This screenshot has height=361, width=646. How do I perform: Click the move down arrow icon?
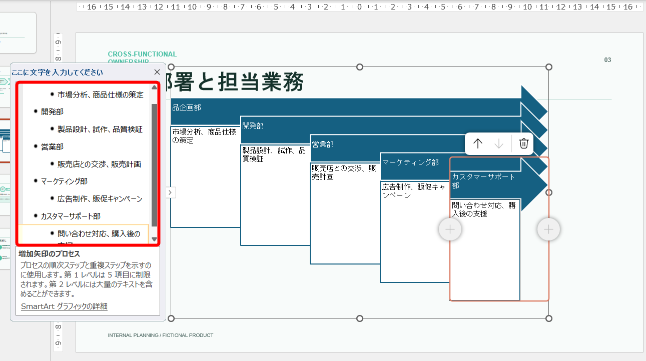[499, 144]
